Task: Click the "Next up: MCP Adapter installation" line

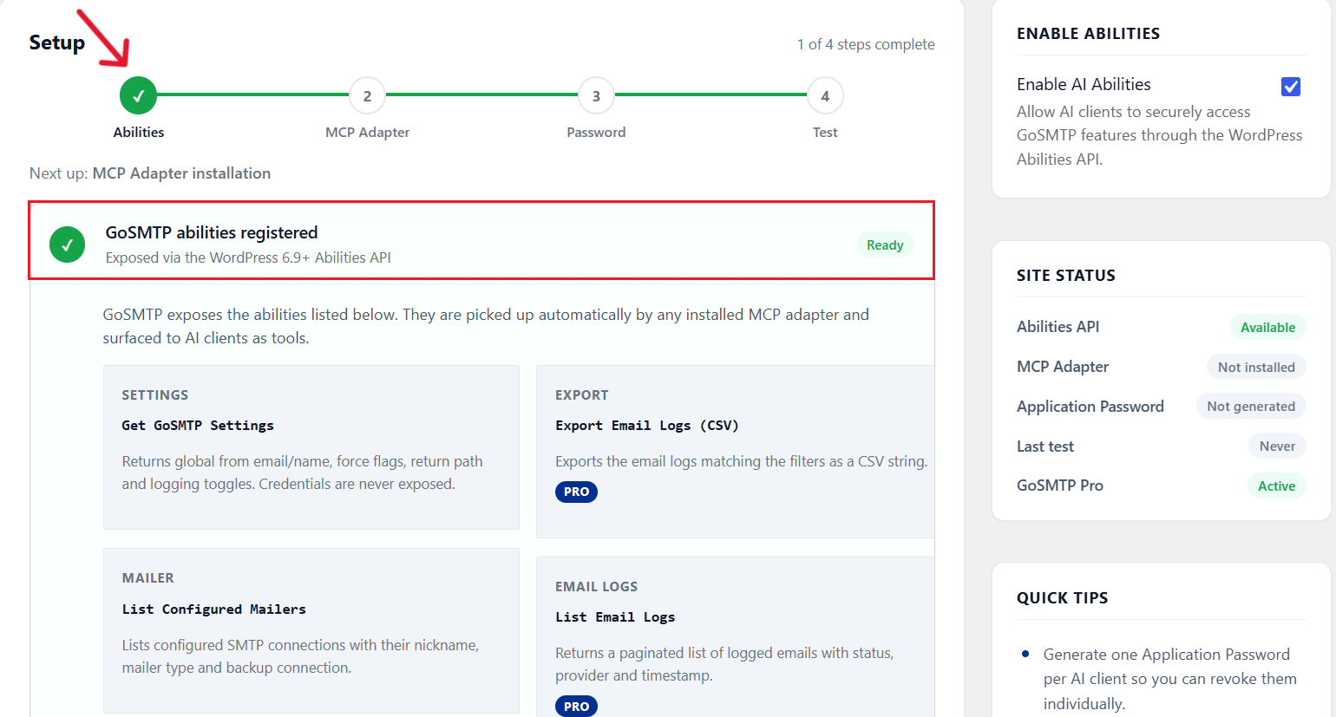Action: point(150,173)
